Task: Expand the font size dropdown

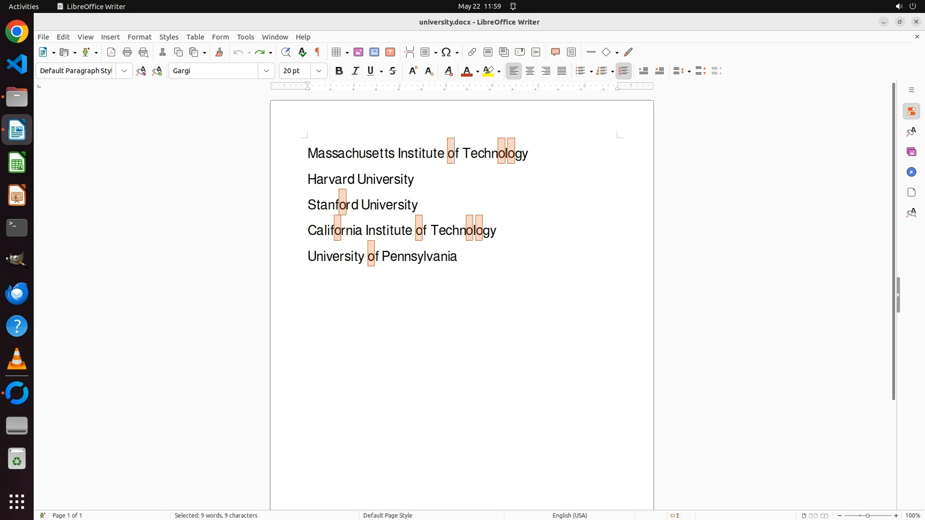Action: [319, 71]
